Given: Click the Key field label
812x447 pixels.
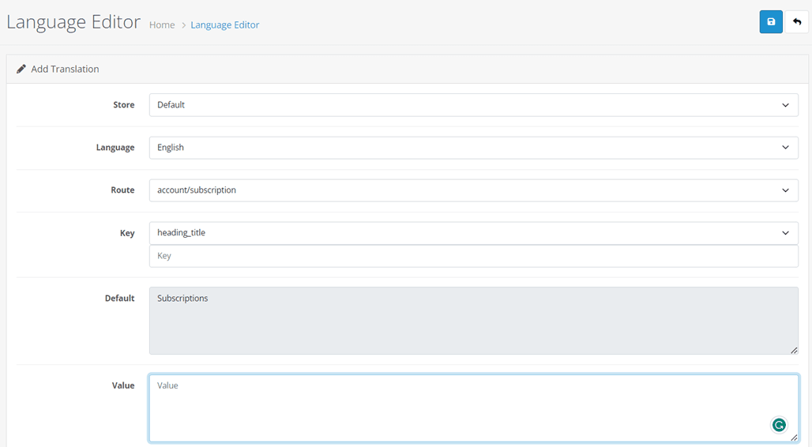Looking at the screenshot, I should click(x=127, y=233).
